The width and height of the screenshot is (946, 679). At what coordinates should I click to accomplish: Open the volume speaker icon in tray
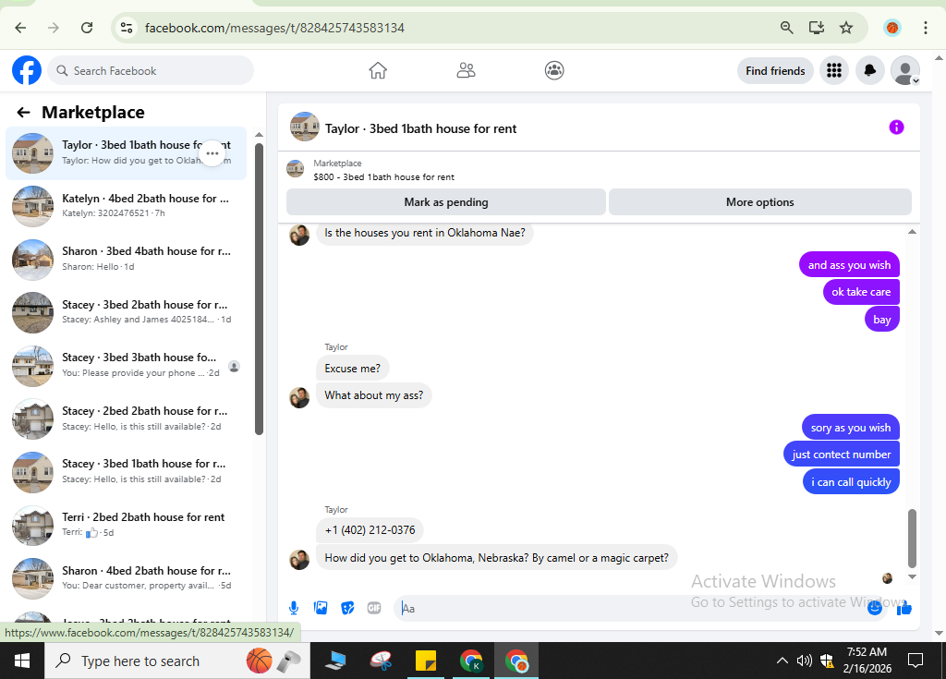804,661
